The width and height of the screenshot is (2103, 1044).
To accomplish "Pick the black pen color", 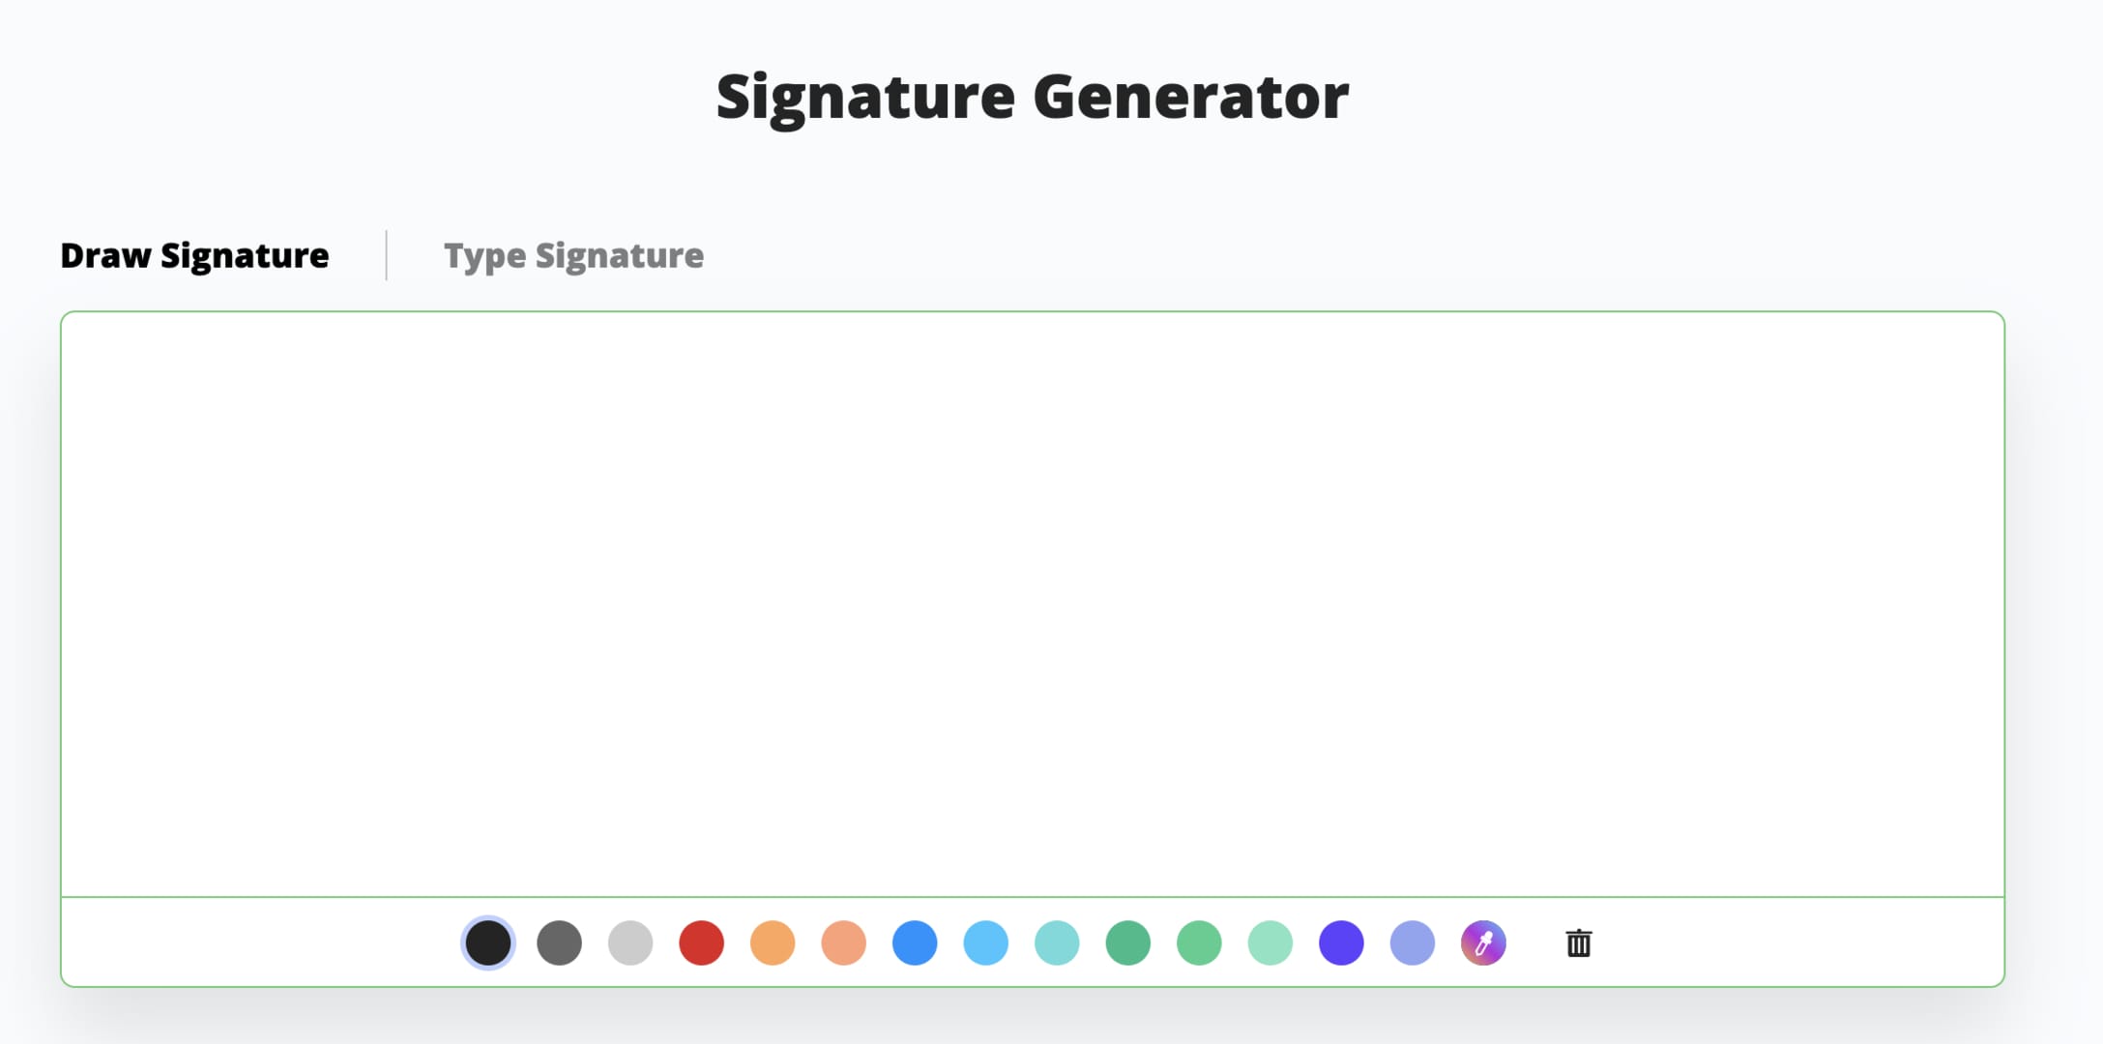I will (488, 942).
